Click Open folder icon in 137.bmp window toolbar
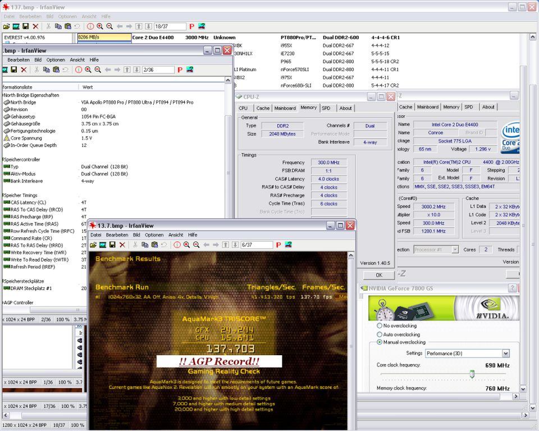The height and width of the screenshot is (431, 539). [x=6, y=26]
